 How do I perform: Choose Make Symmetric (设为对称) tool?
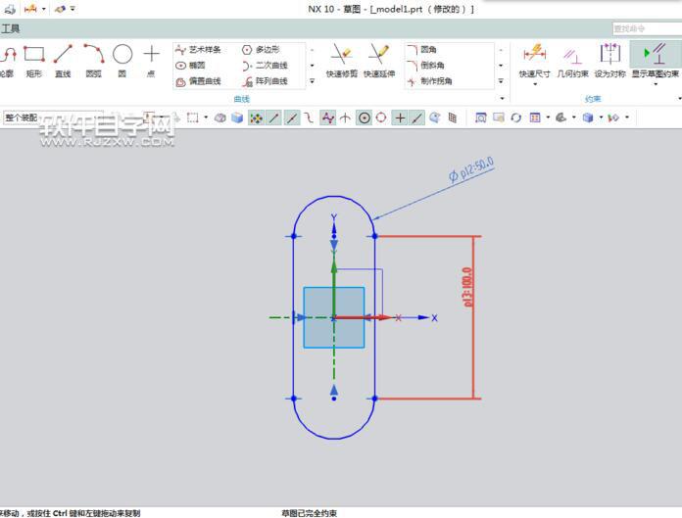tap(609, 62)
